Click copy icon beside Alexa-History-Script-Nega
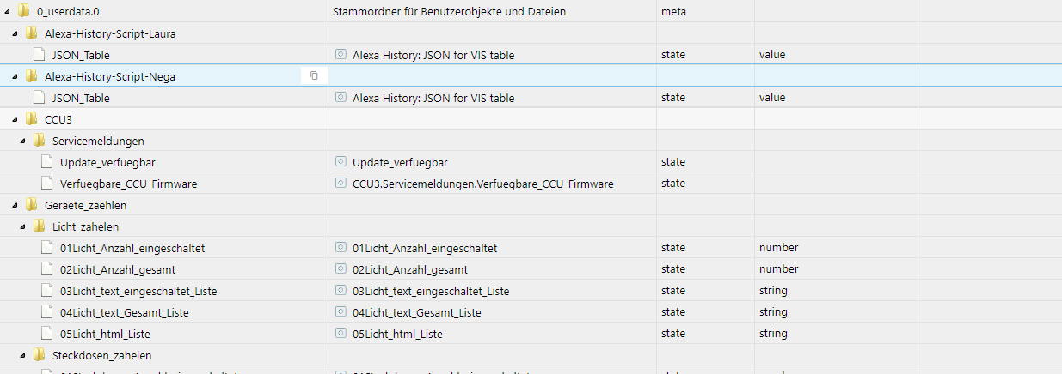Screen dimensions: 1062x374 314,76
